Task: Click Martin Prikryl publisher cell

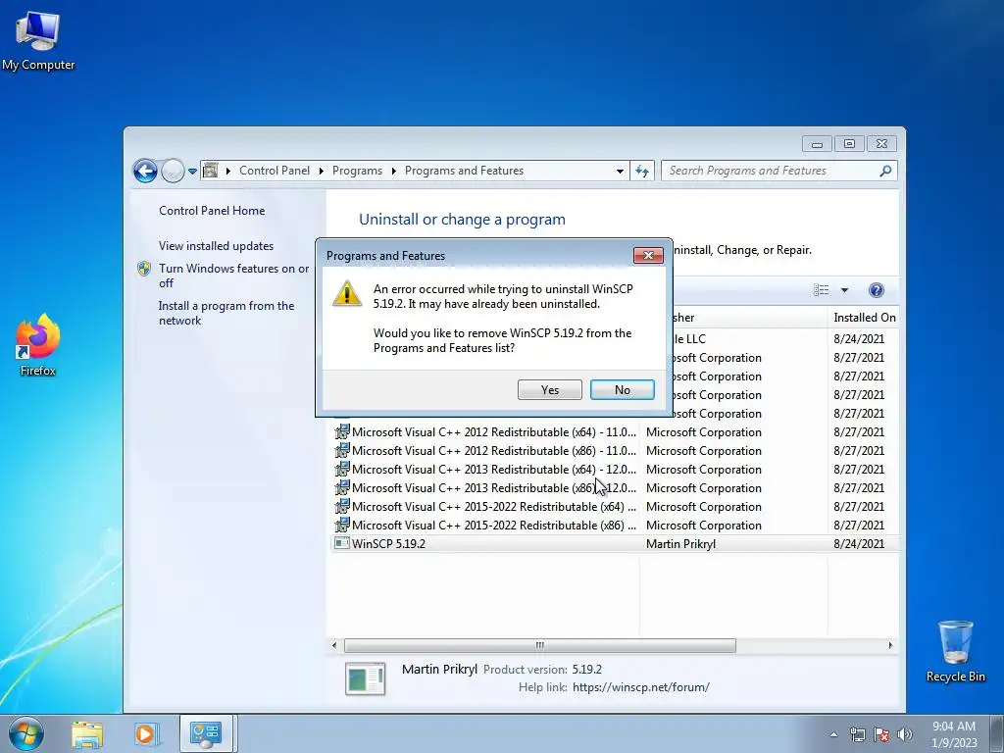Action: click(x=680, y=544)
